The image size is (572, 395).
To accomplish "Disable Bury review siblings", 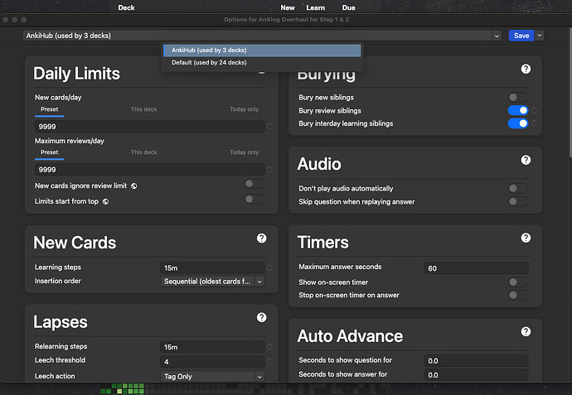I will (518, 110).
